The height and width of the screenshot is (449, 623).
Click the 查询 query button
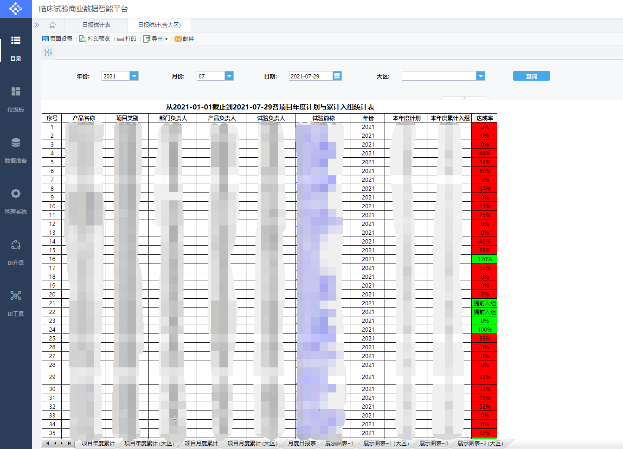tap(531, 76)
